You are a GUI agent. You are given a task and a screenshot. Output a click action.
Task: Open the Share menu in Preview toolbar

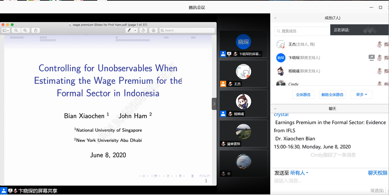(36, 30)
